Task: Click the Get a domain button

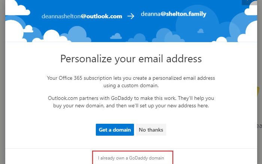Action: coord(115,130)
